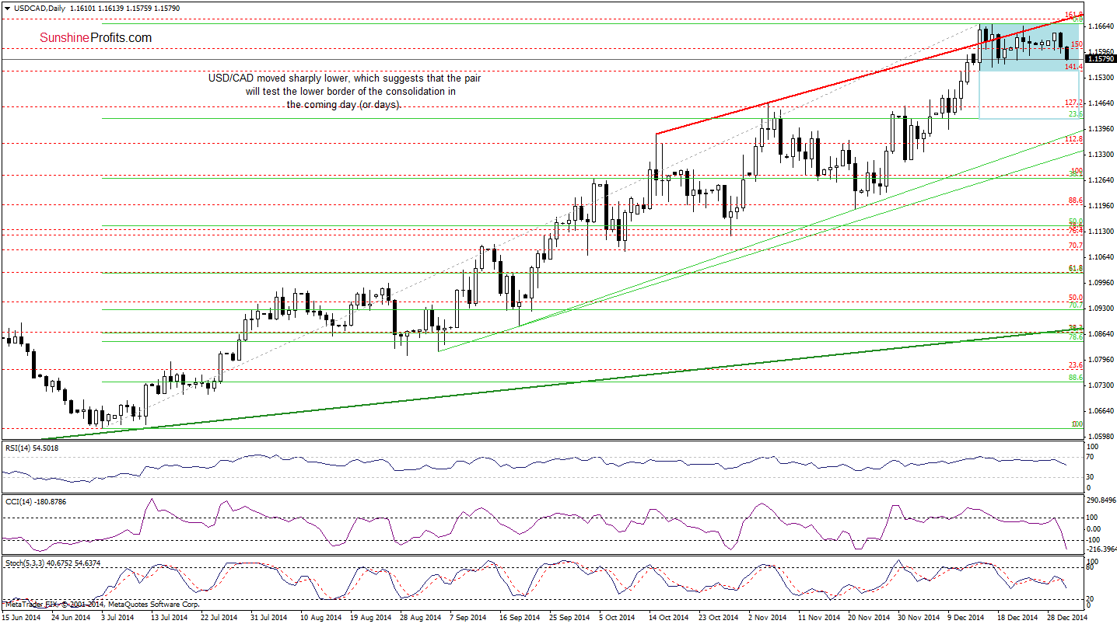
Task: Click the 1.11300 price axis label
Action: coord(1101,232)
